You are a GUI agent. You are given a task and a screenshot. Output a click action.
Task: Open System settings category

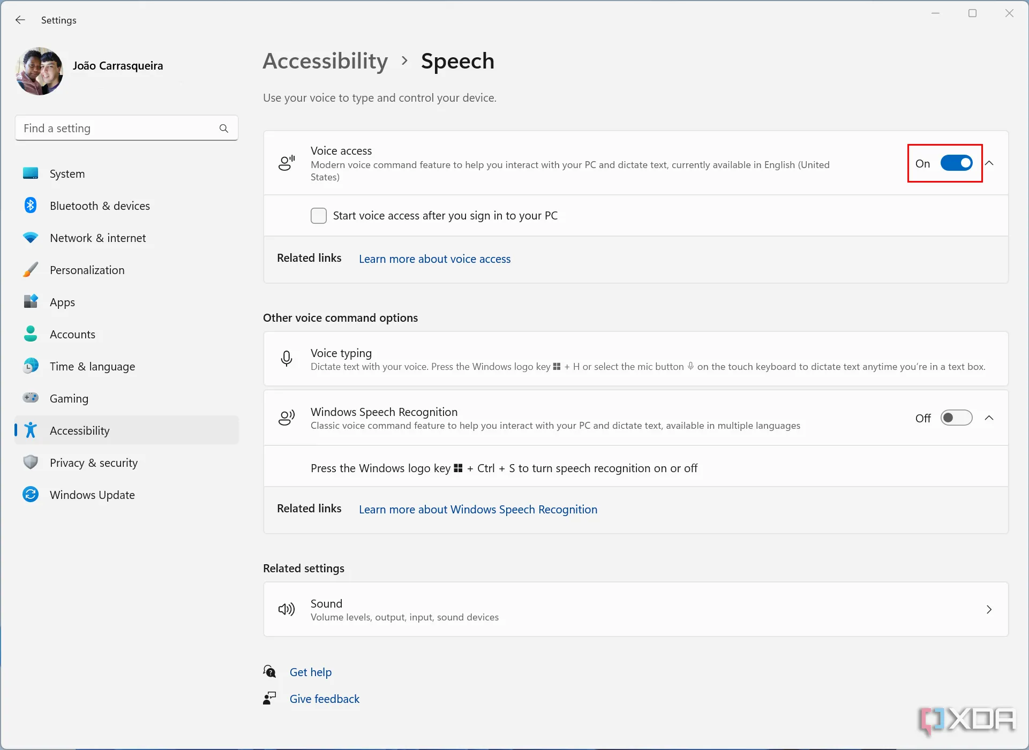coord(127,173)
